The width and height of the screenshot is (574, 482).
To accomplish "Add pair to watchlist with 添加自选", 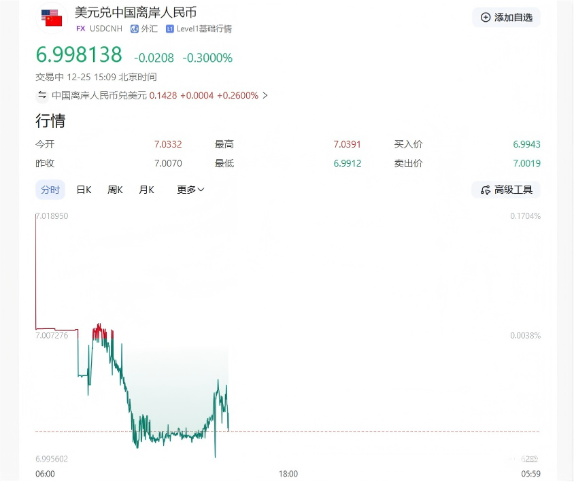I will [x=506, y=18].
